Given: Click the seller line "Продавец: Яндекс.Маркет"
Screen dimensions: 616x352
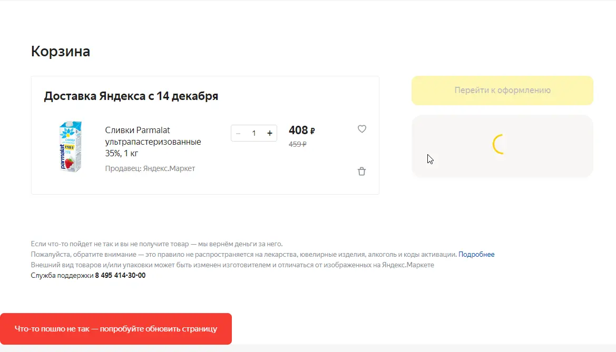Looking at the screenshot, I should (x=150, y=168).
